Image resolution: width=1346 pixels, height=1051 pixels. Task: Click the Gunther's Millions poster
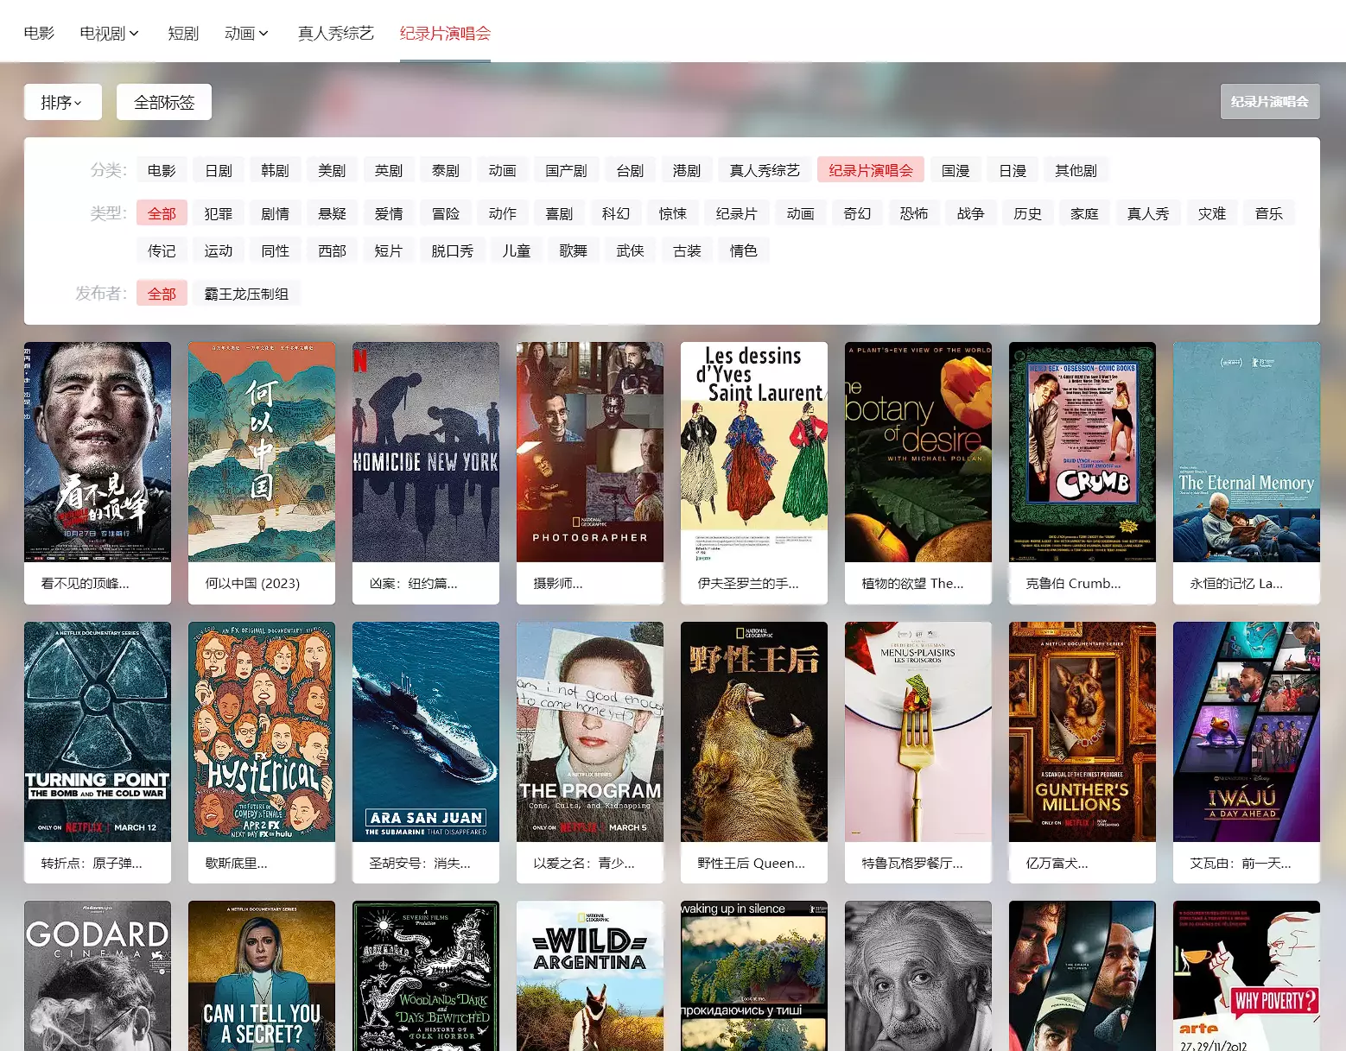1083,731
